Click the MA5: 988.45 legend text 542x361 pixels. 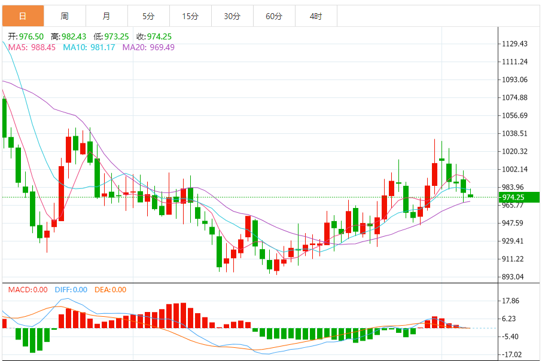[x=32, y=47]
